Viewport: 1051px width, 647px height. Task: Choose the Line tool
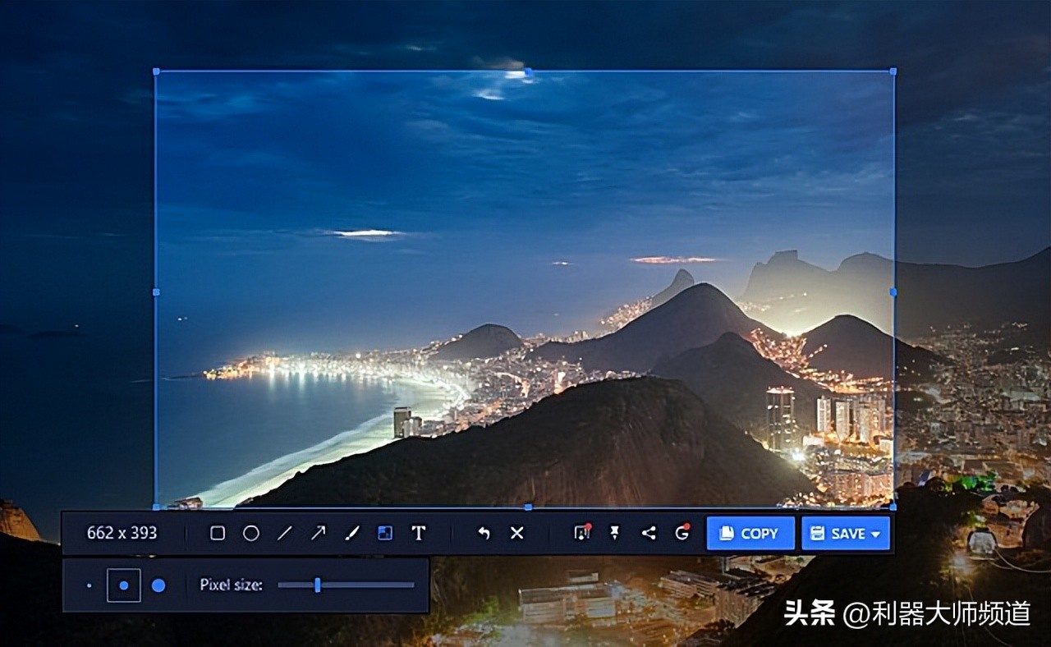(x=283, y=534)
